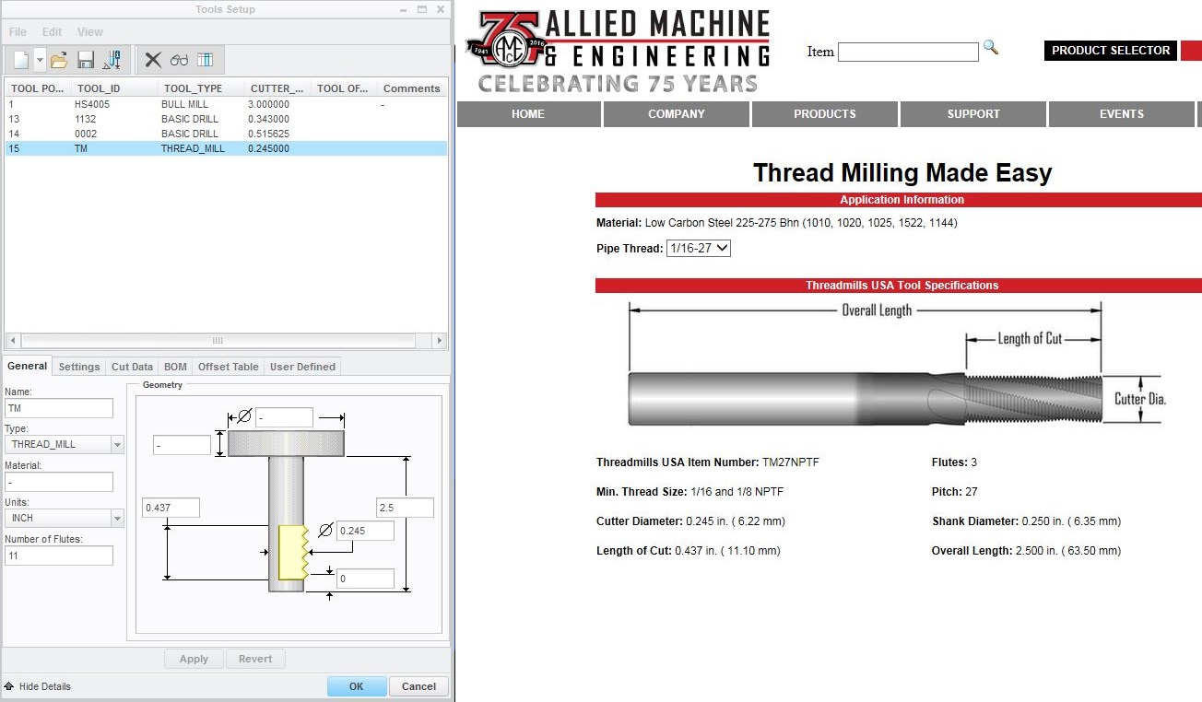Switch to the BOM tab
The image size is (1202, 702).
click(x=175, y=367)
